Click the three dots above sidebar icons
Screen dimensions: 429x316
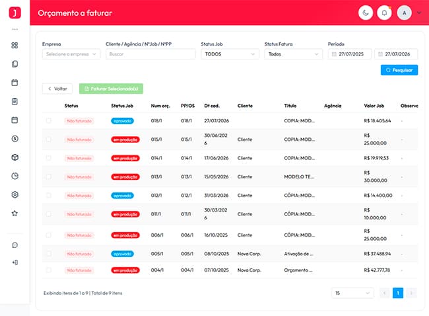(15, 29)
